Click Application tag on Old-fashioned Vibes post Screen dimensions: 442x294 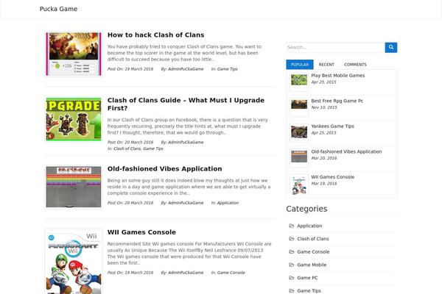click(x=228, y=203)
